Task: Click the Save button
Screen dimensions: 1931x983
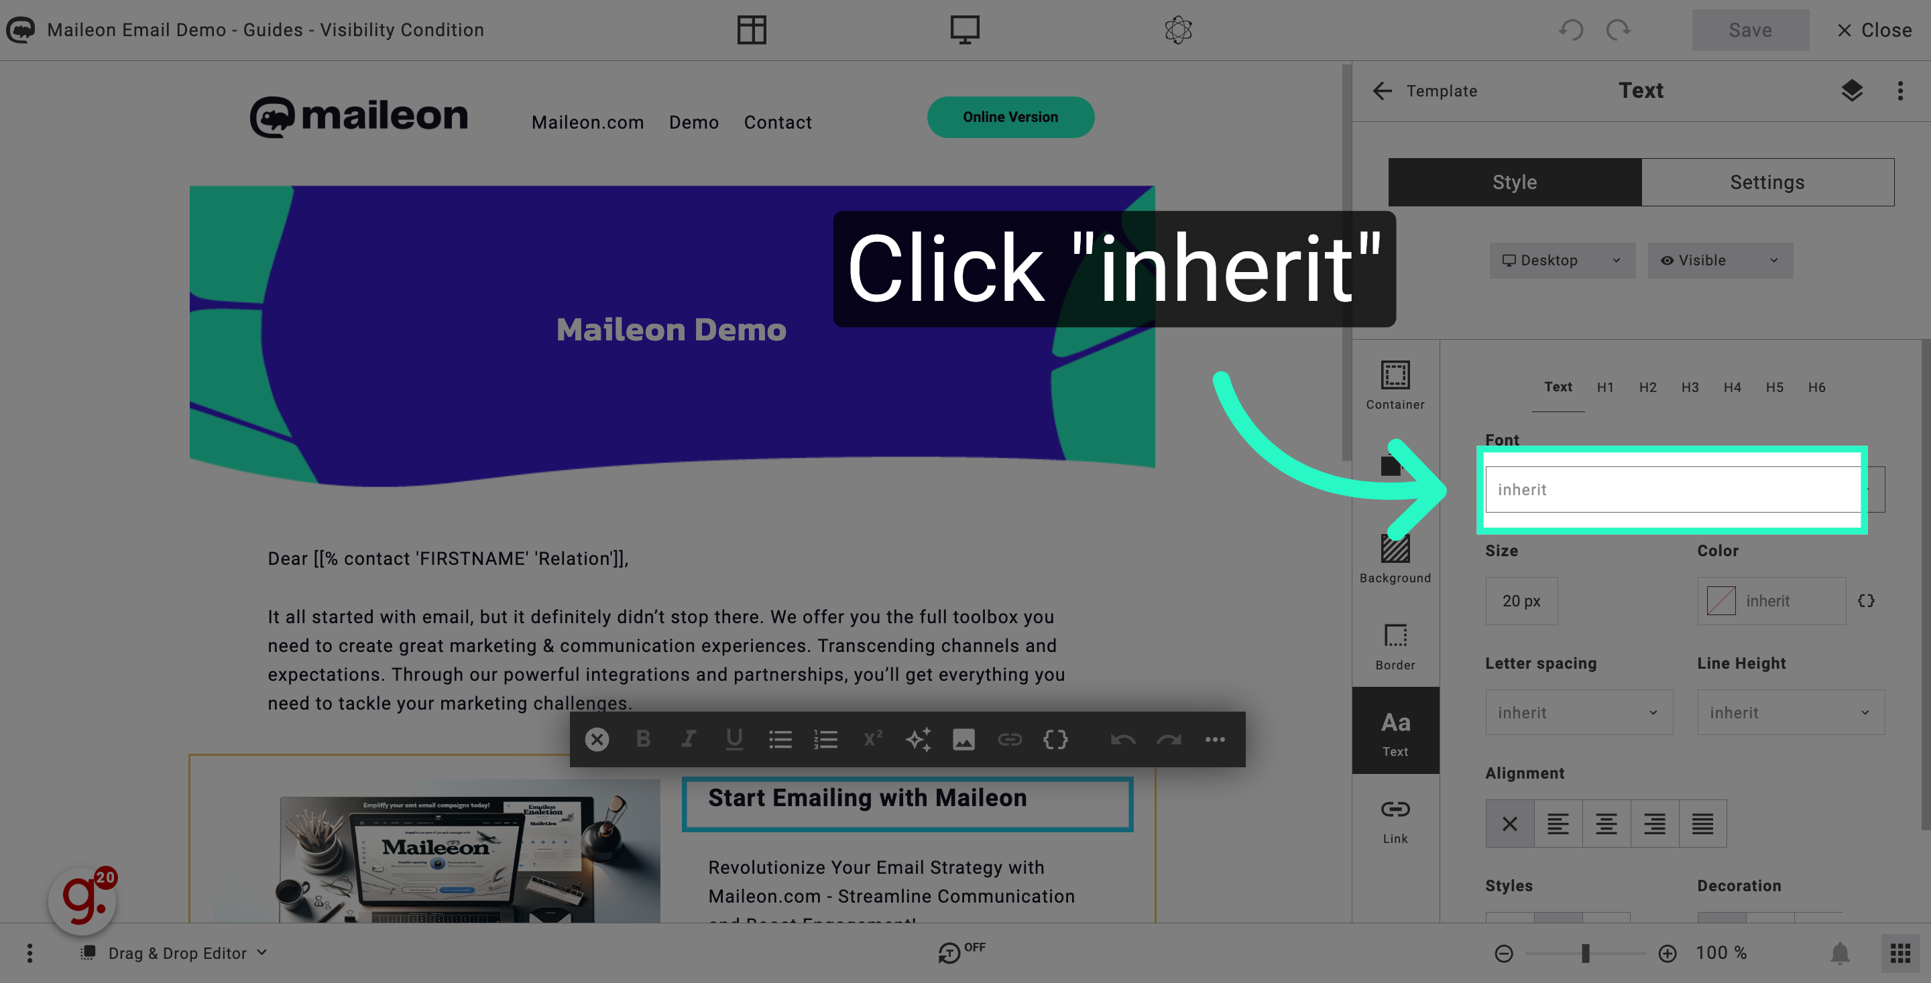Action: (1751, 30)
